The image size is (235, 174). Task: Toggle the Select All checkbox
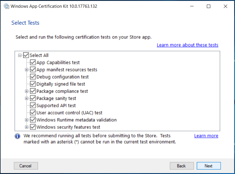26,55
